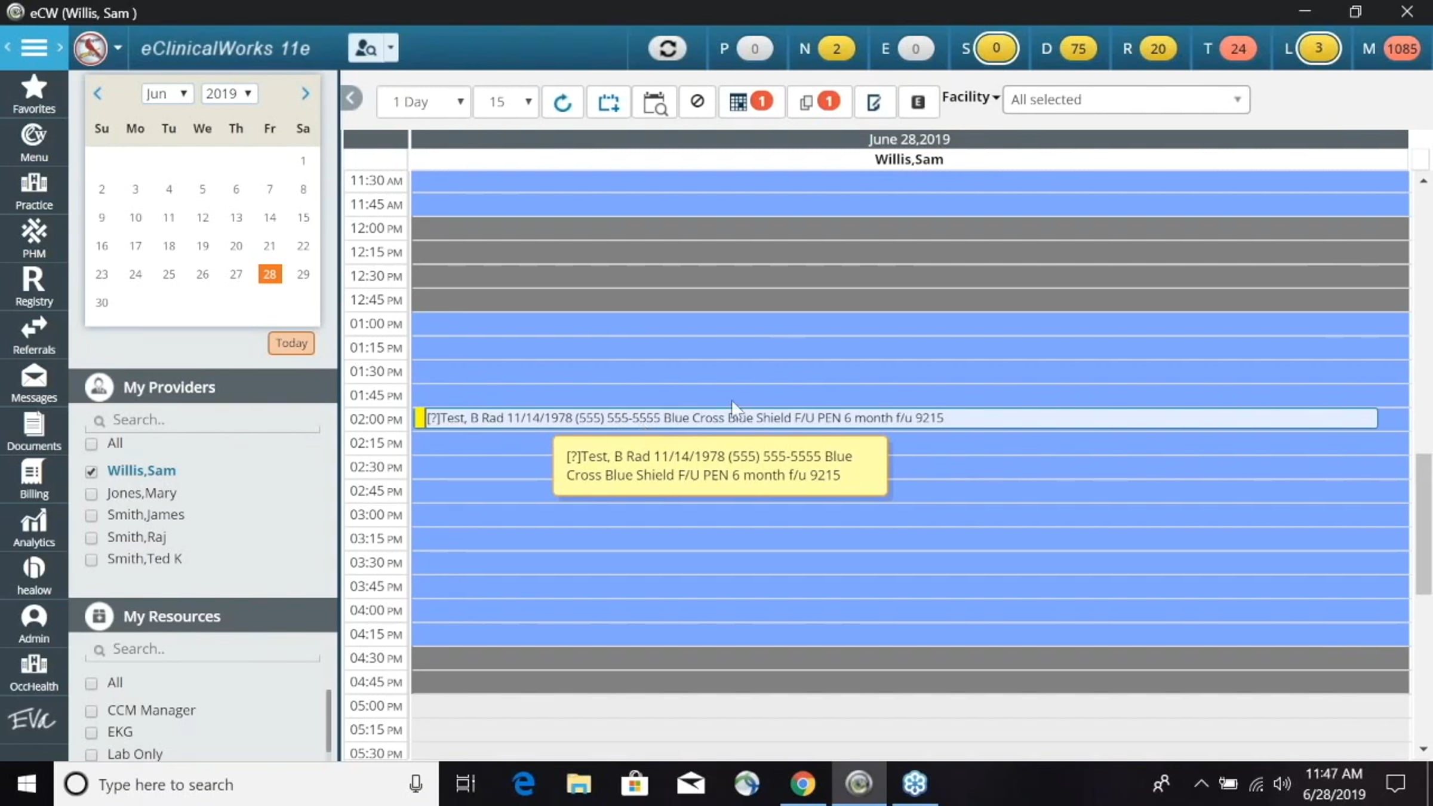
Task: Click the My Providers search field
Action: point(203,420)
